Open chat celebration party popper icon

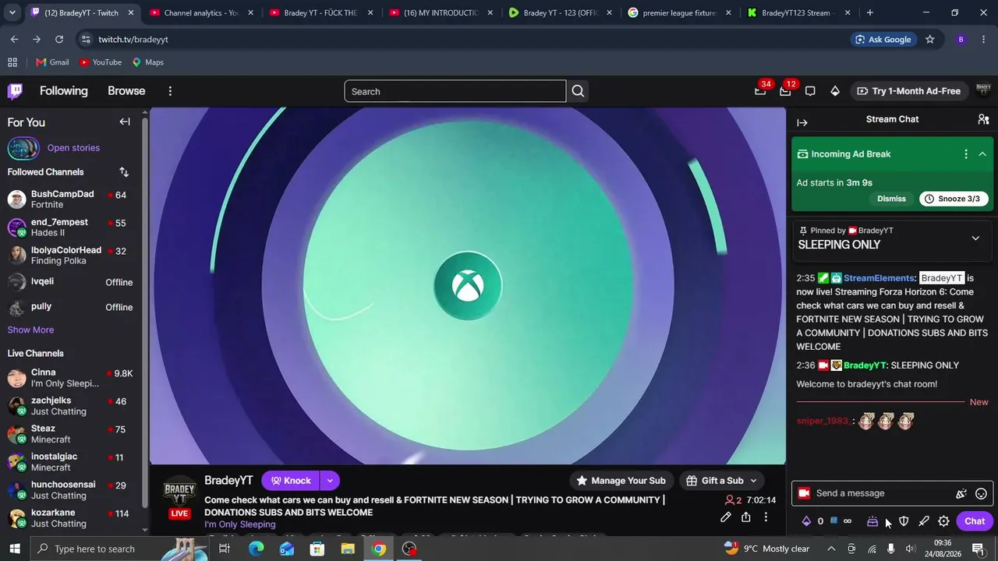tap(961, 493)
